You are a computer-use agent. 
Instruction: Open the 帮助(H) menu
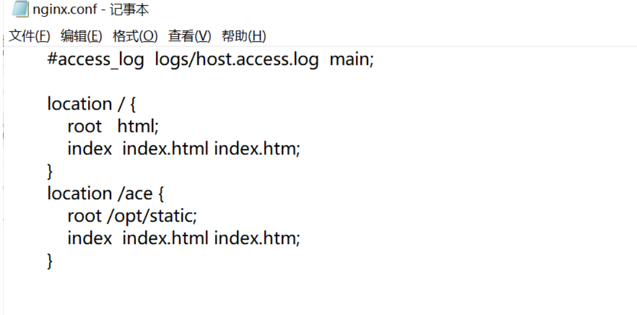point(243,36)
